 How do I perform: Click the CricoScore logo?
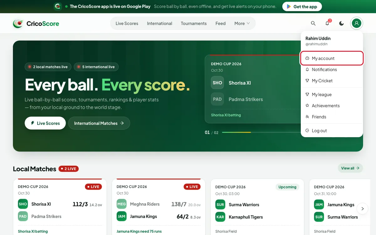36,23
